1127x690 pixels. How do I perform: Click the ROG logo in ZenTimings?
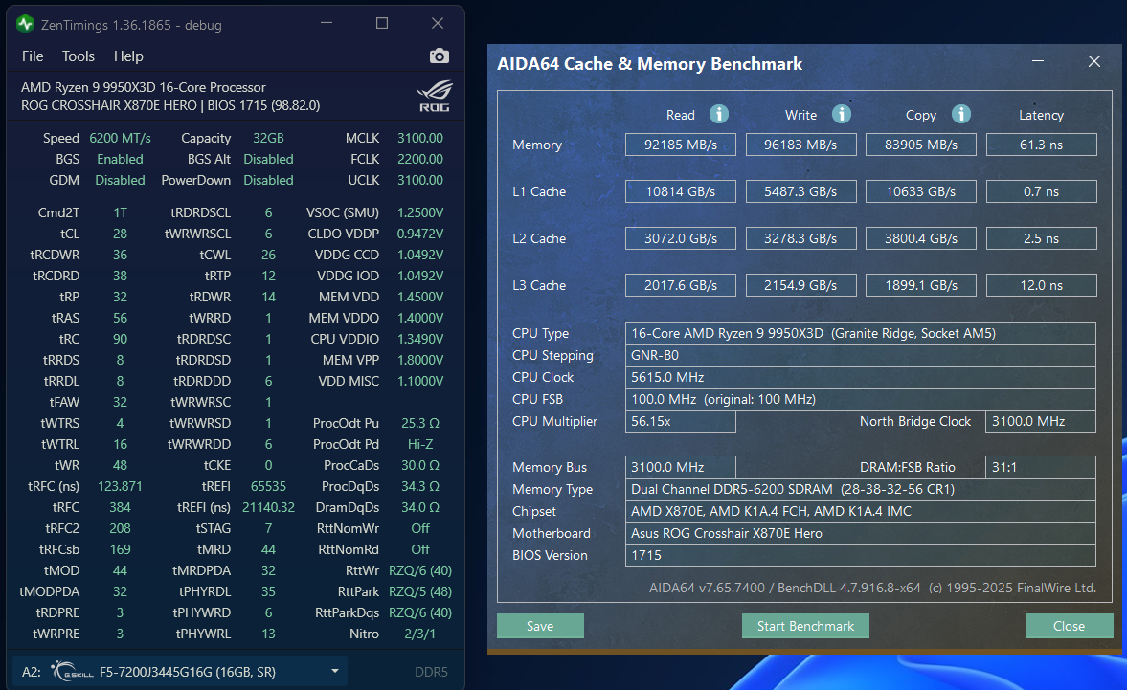[435, 97]
